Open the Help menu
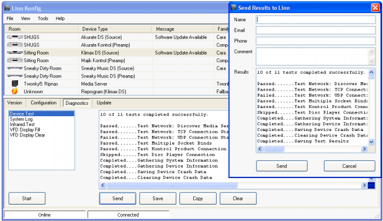383x221 pixels. coord(60,19)
